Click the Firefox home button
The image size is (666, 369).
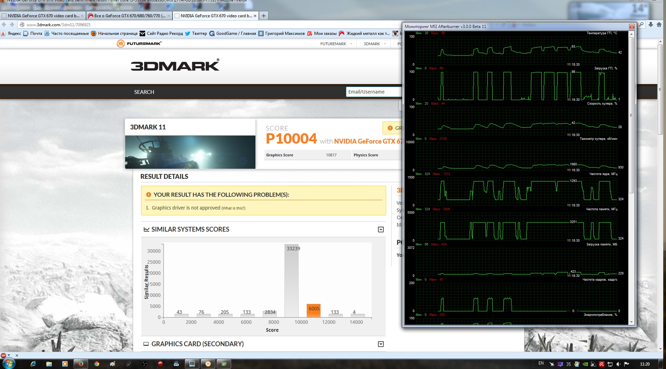(x=659, y=25)
